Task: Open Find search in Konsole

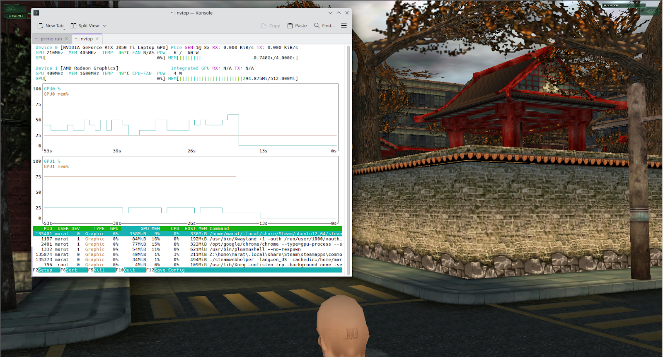Action: coord(324,26)
